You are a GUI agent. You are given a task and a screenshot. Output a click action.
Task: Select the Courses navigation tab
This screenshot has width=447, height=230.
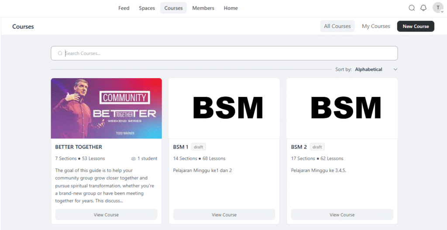click(x=173, y=8)
